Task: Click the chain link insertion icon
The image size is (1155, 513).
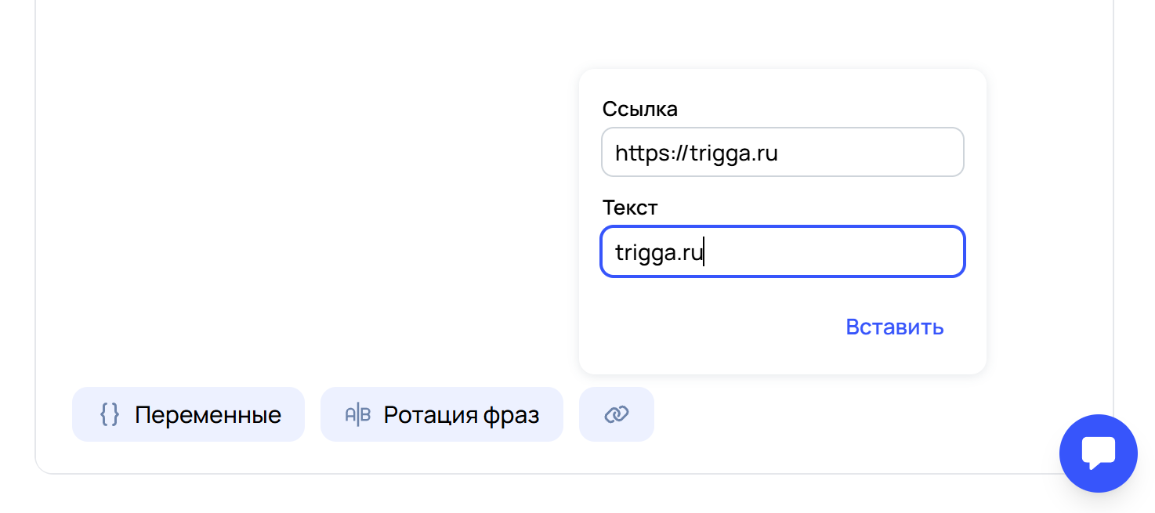Action: (x=617, y=414)
